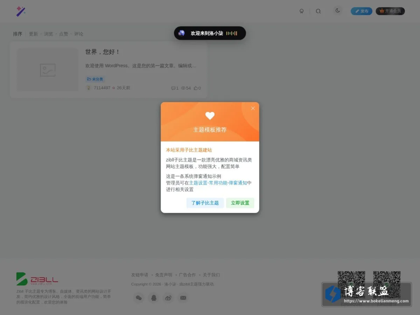Click the 未分类 category tag
This screenshot has height=315, width=420.
pos(95,79)
